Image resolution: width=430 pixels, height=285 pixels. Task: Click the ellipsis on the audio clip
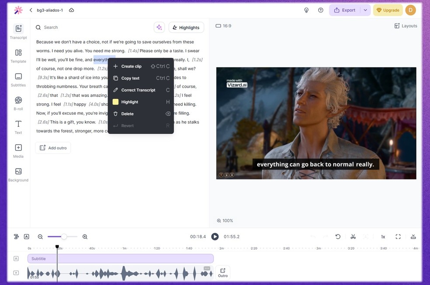[x=207, y=268]
